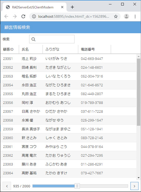Select customer ID 23362 cell
Viewport: 141px width, 192px height.
coord(8,155)
